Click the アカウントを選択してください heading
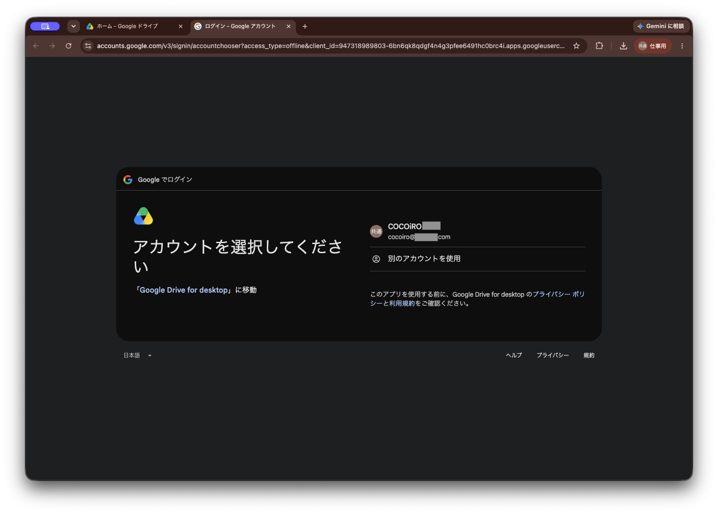The width and height of the screenshot is (718, 514). [238, 256]
